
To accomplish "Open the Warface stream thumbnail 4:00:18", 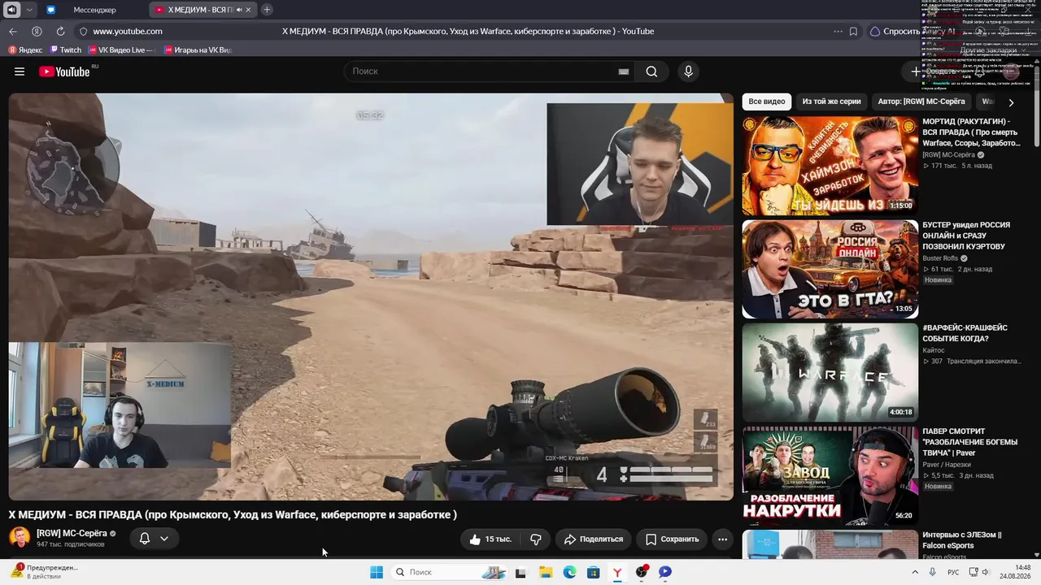I will [830, 372].
